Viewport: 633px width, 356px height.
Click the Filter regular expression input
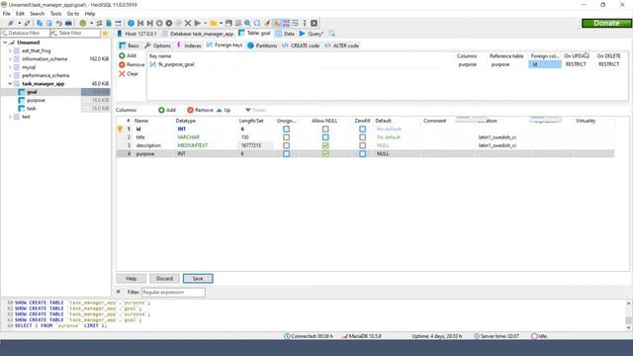coord(173,292)
